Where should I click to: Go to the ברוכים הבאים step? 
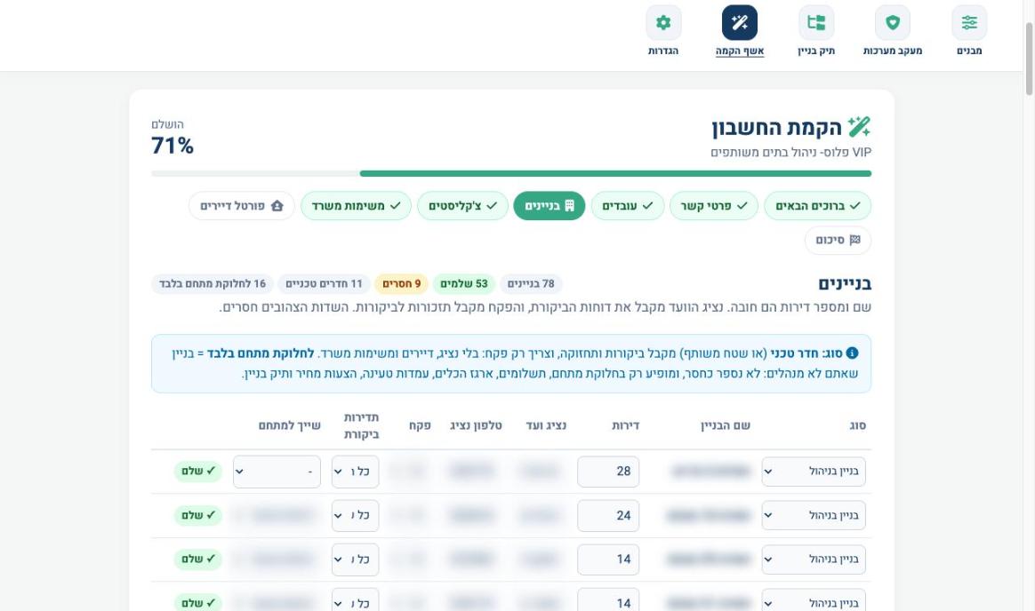tap(817, 206)
